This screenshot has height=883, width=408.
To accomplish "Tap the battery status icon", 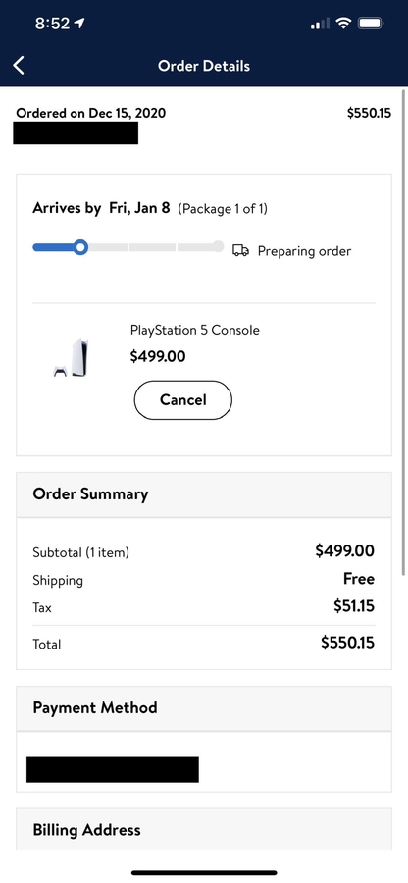I will coord(371,24).
